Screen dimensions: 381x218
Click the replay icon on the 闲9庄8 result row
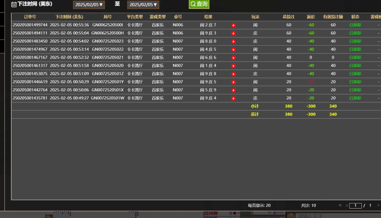[x=233, y=74]
